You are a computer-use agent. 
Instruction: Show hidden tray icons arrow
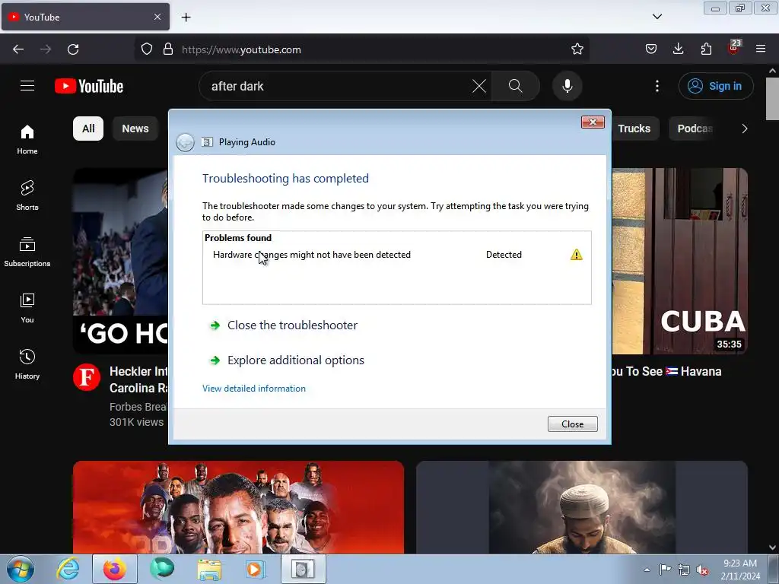pos(647,570)
